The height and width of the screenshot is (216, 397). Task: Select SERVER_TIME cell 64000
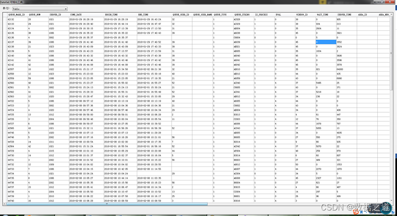pyautogui.click(x=347, y=69)
